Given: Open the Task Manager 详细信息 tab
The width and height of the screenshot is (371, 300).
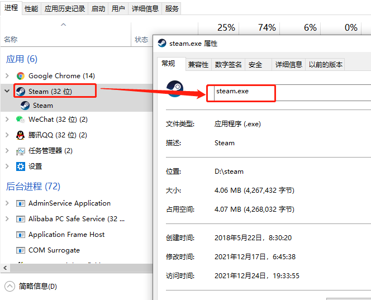Looking at the screenshot, I should pyautogui.click(x=145, y=9).
